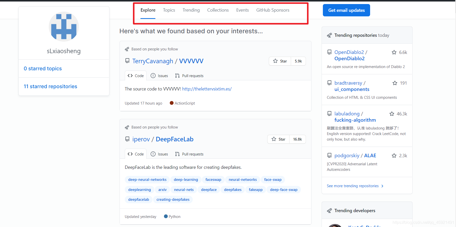456x227 pixels.
Task: Select deepface topic tag
Action: 209,190
